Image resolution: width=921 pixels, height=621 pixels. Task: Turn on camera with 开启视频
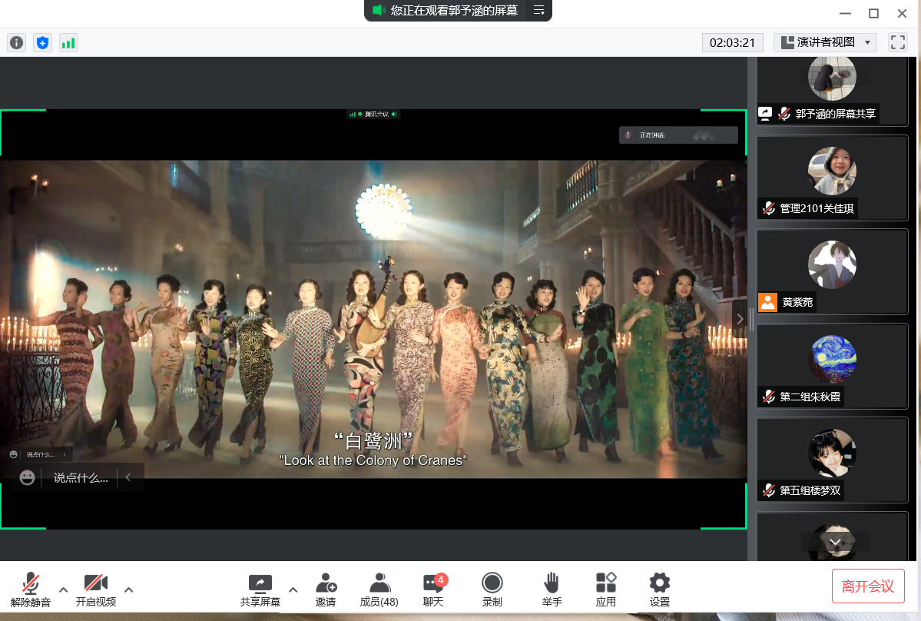96,589
